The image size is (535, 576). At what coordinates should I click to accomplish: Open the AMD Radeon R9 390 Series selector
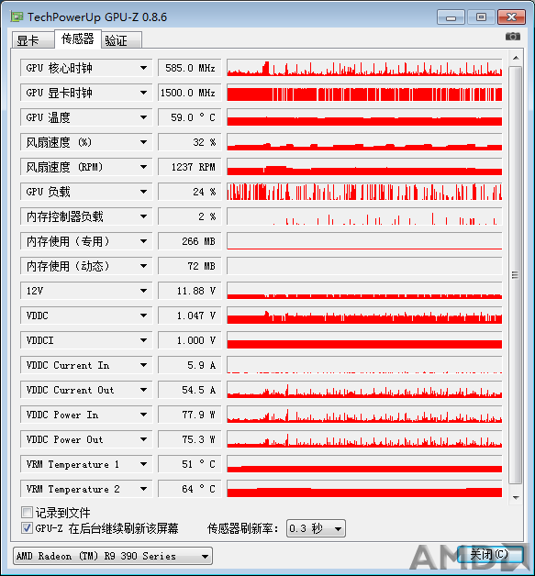click(113, 556)
